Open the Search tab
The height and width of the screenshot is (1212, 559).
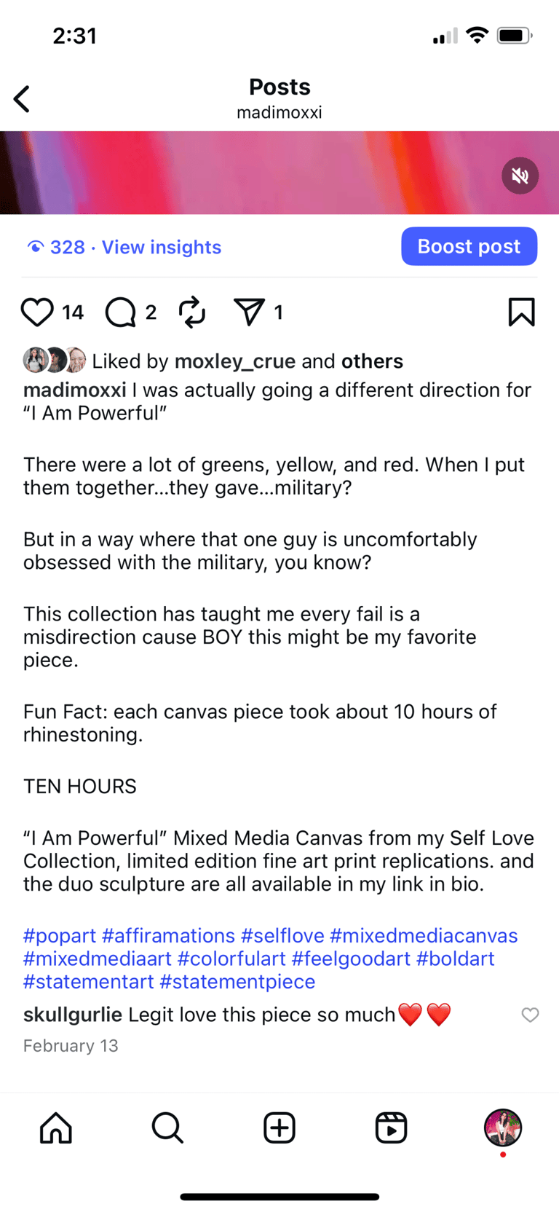167,1128
